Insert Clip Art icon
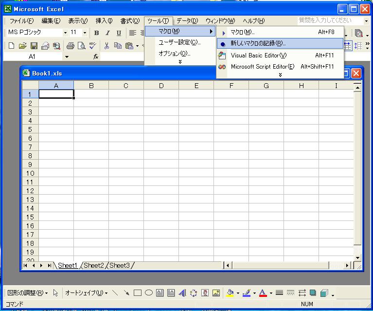The image size is (373, 311). (x=205, y=293)
